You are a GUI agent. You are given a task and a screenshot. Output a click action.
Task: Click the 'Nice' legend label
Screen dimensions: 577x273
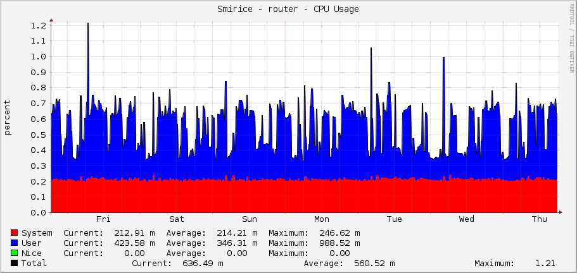pyautogui.click(x=32, y=253)
